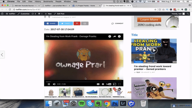Open the Comment link

118,24
